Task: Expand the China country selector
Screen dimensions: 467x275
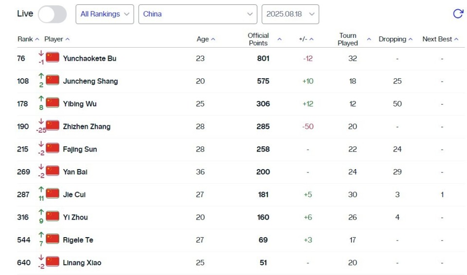Action: click(x=198, y=14)
